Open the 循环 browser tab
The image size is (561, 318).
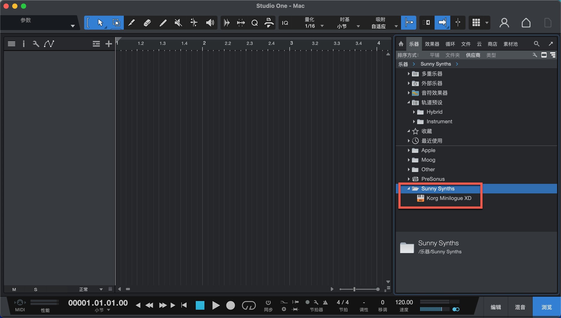coord(450,44)
